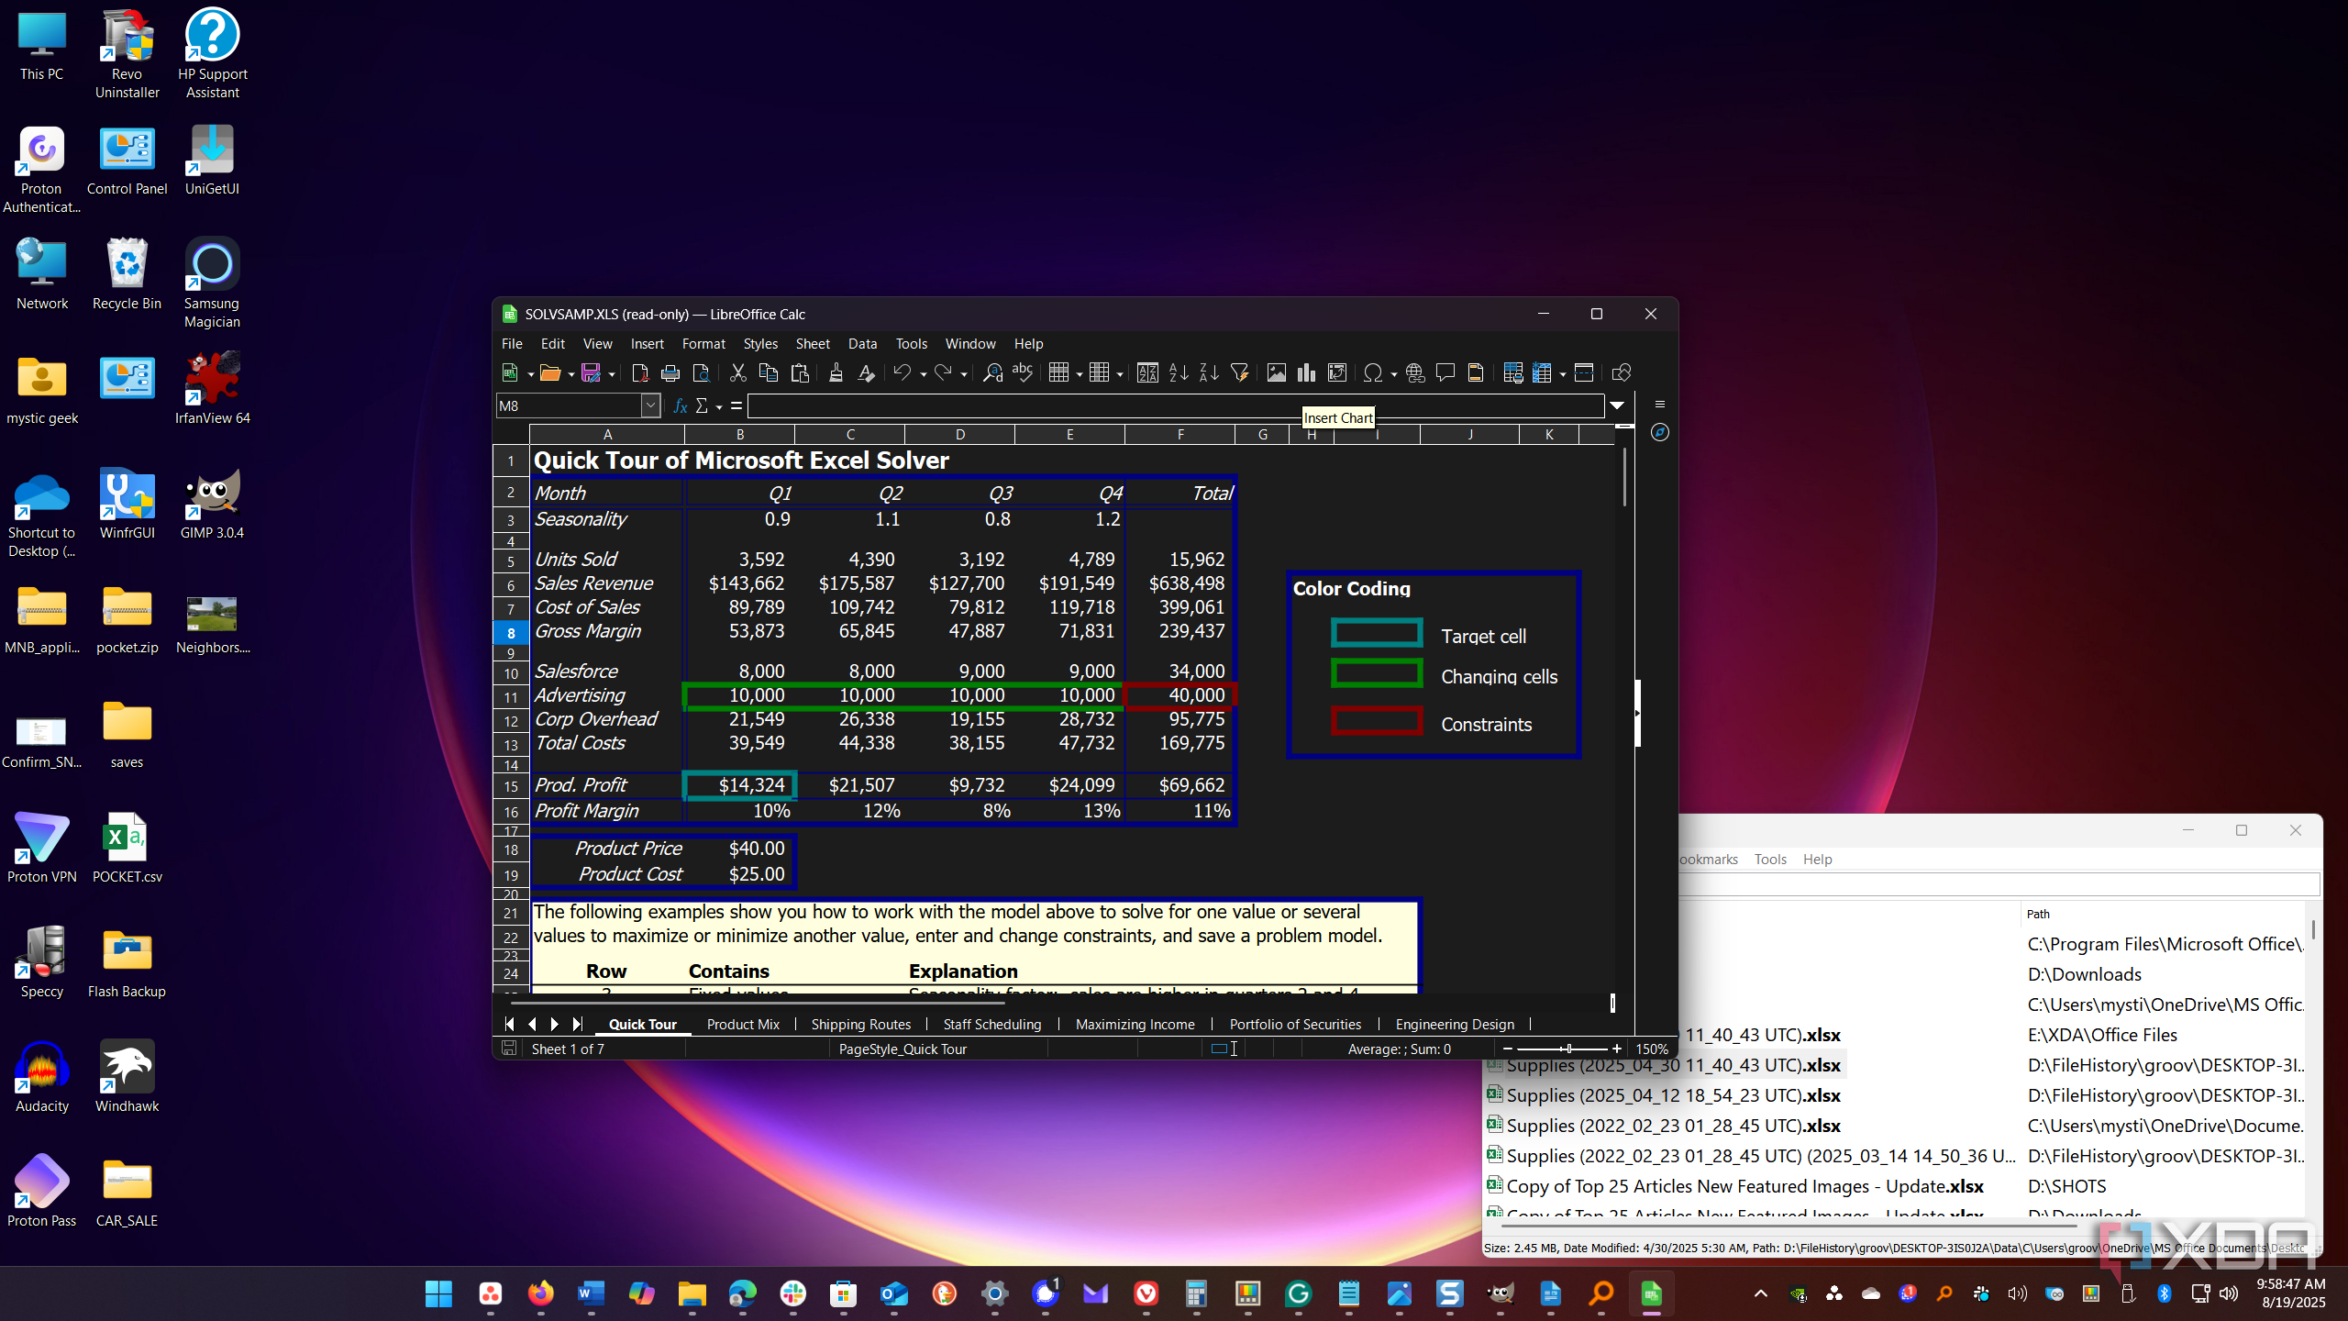Toggle the Print Preview icon
The width and height of the screenshot is (2348, 1321).
click(702, 373)
